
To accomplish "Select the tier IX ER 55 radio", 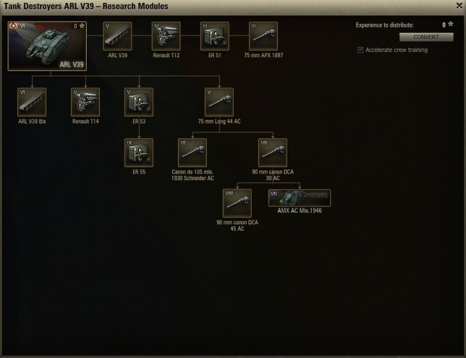I will point(139,153).
